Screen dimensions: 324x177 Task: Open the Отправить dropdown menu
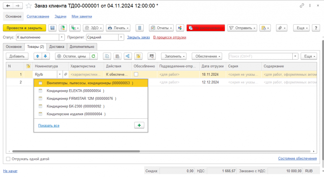point(242,28)
